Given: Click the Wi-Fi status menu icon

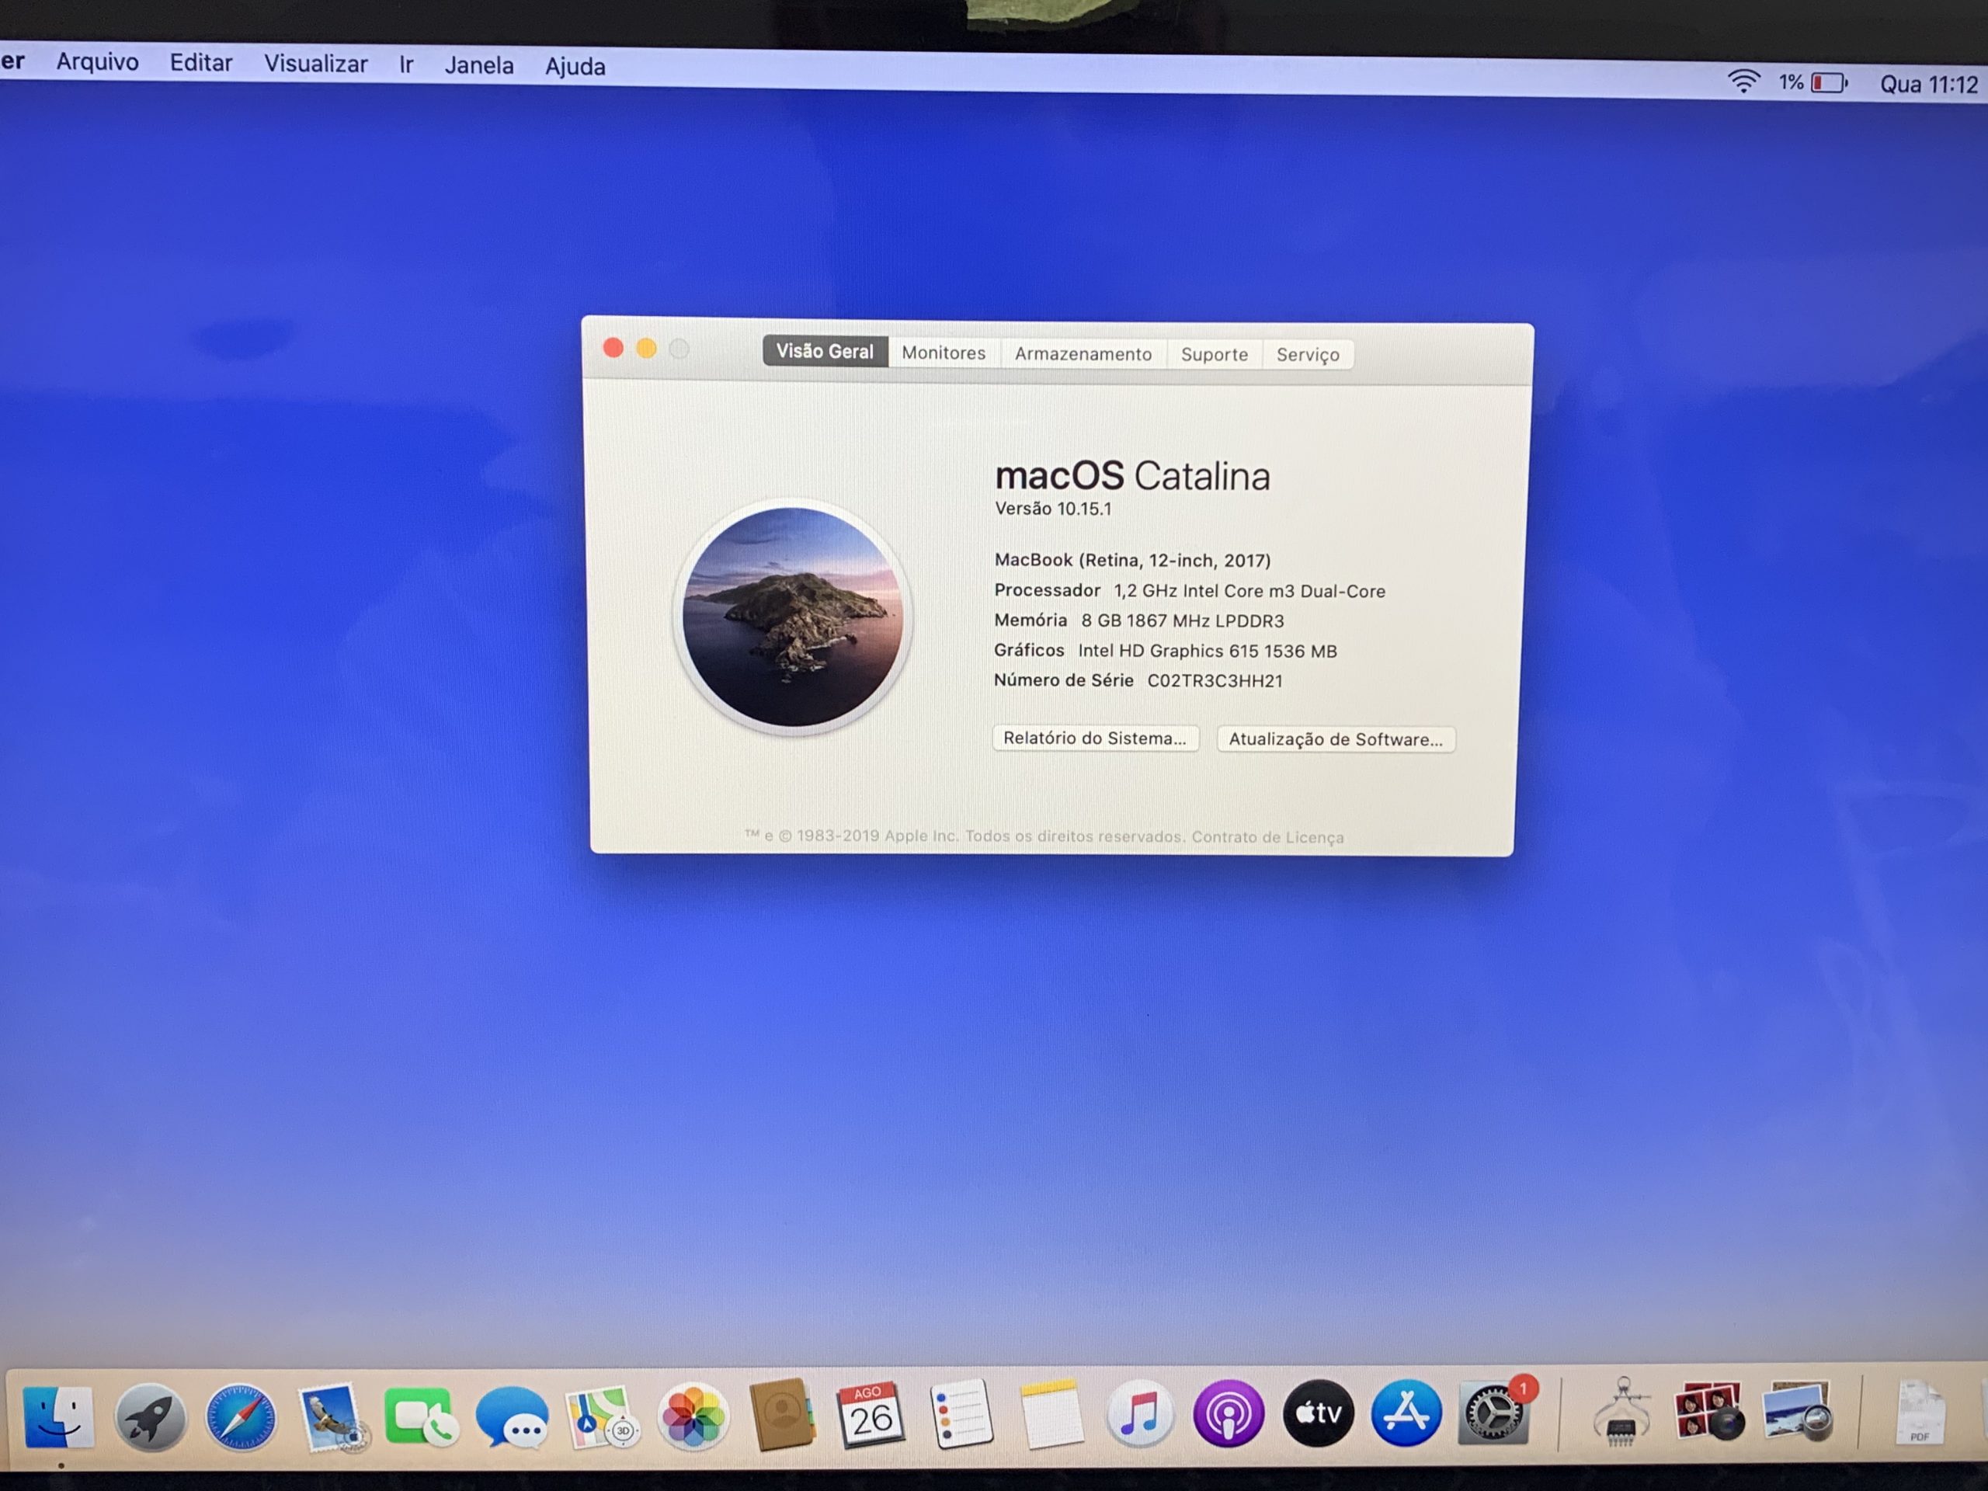Looking at the screenshot, I should click(1743, 82).
